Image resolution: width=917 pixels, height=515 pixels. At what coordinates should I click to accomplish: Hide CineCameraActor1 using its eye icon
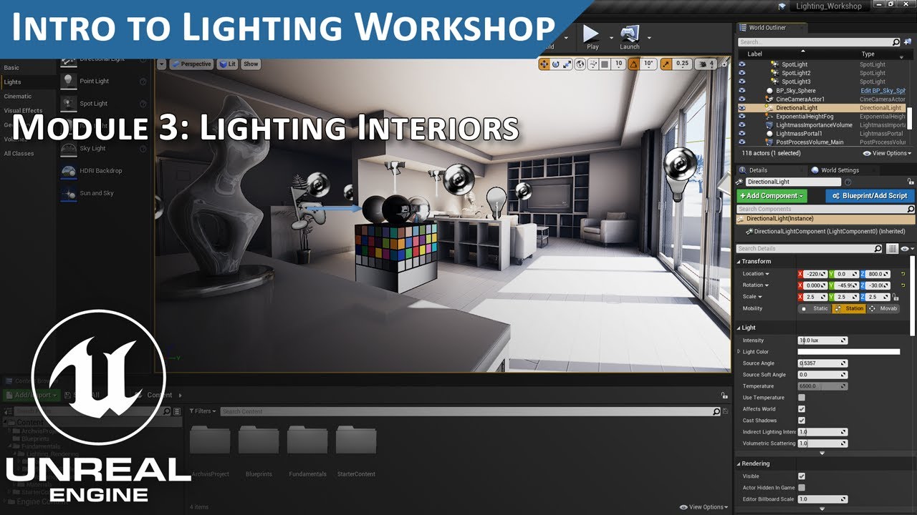(742, 99)
